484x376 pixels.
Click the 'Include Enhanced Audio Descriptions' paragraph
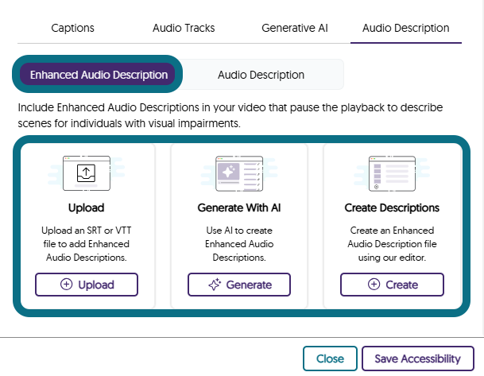(x=230, y=115)
